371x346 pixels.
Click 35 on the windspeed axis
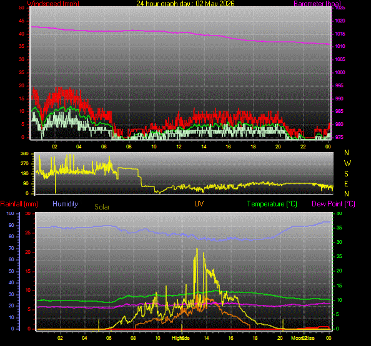[x=21, y=46]
